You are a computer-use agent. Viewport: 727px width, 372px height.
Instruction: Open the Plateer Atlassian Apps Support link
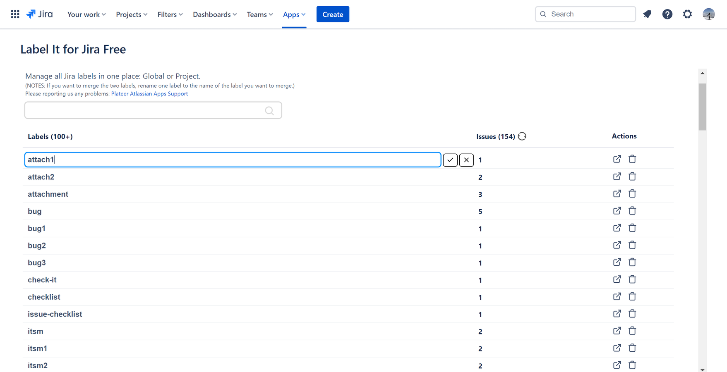[149, 94]
